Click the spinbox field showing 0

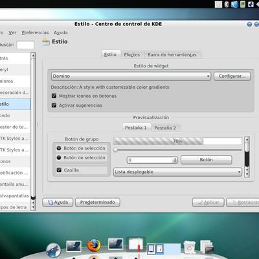tap(150, 160)
